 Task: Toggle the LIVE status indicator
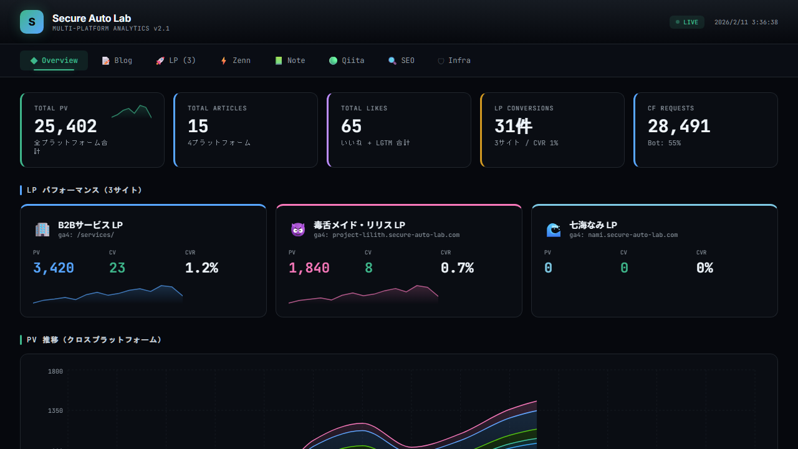[x=686, y=21]
